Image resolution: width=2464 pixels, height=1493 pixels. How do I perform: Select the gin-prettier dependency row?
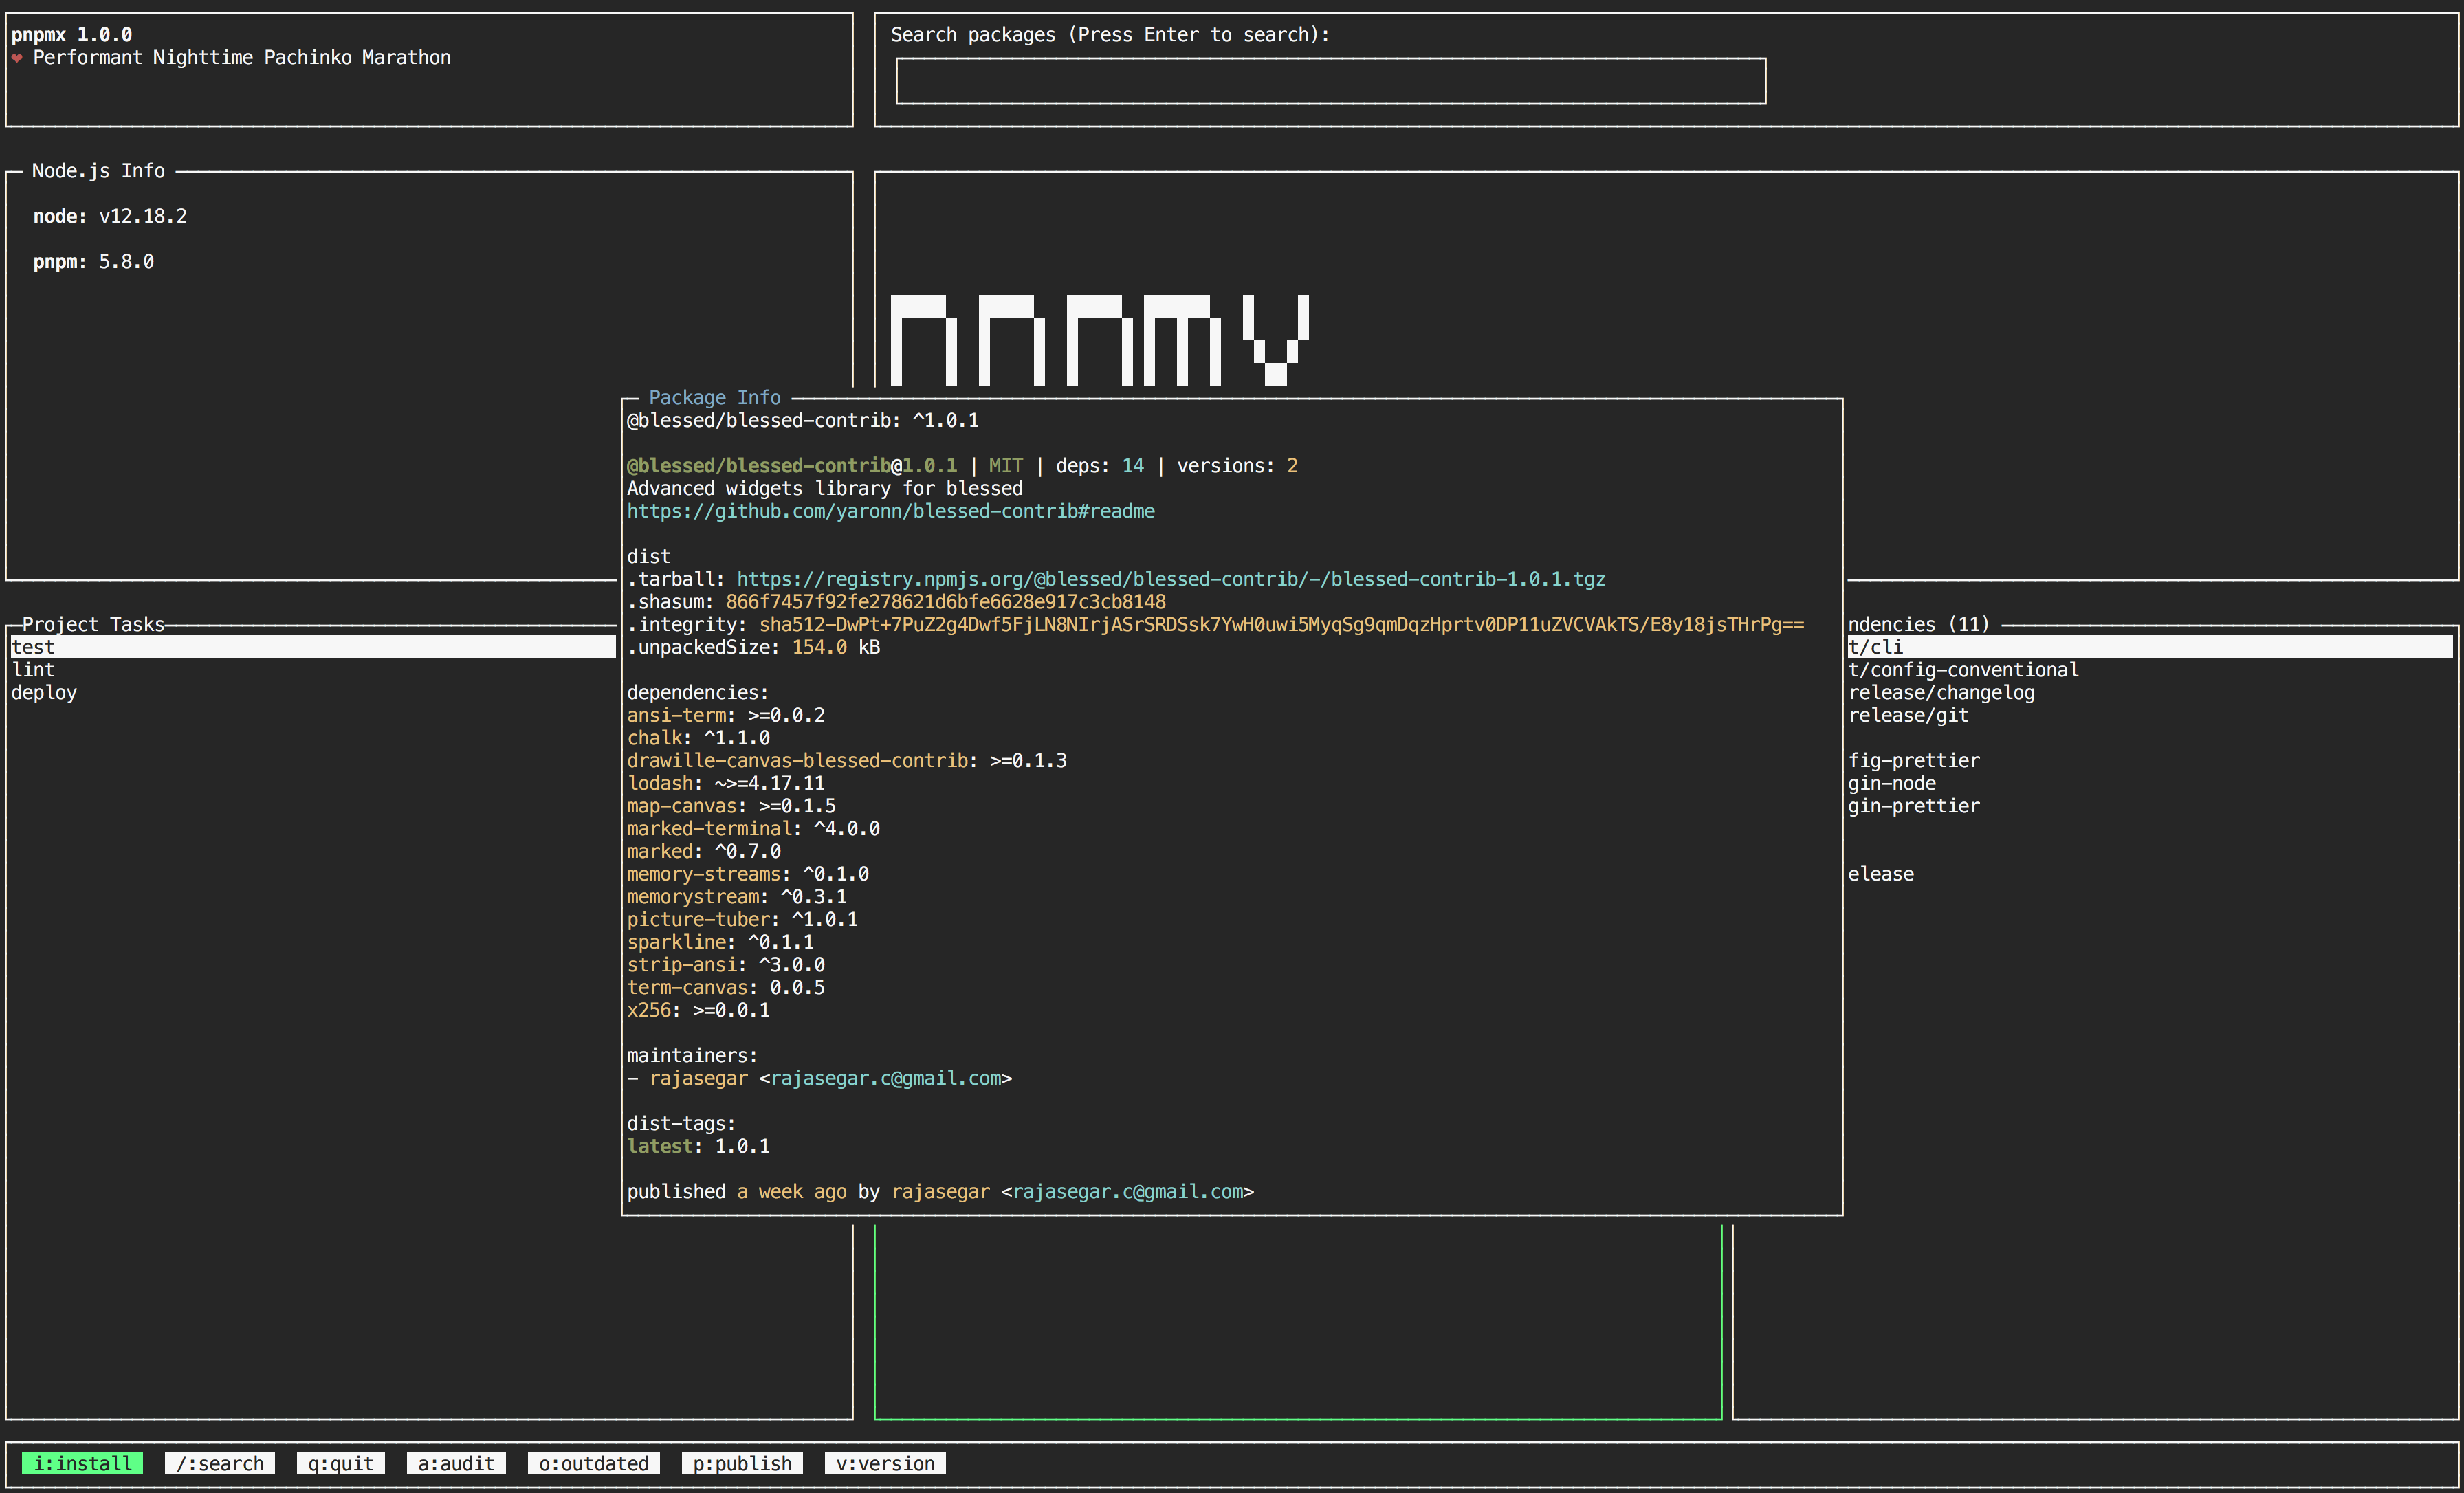1913,806
